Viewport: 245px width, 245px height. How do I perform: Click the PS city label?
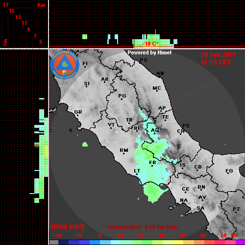tap(144, 60)
